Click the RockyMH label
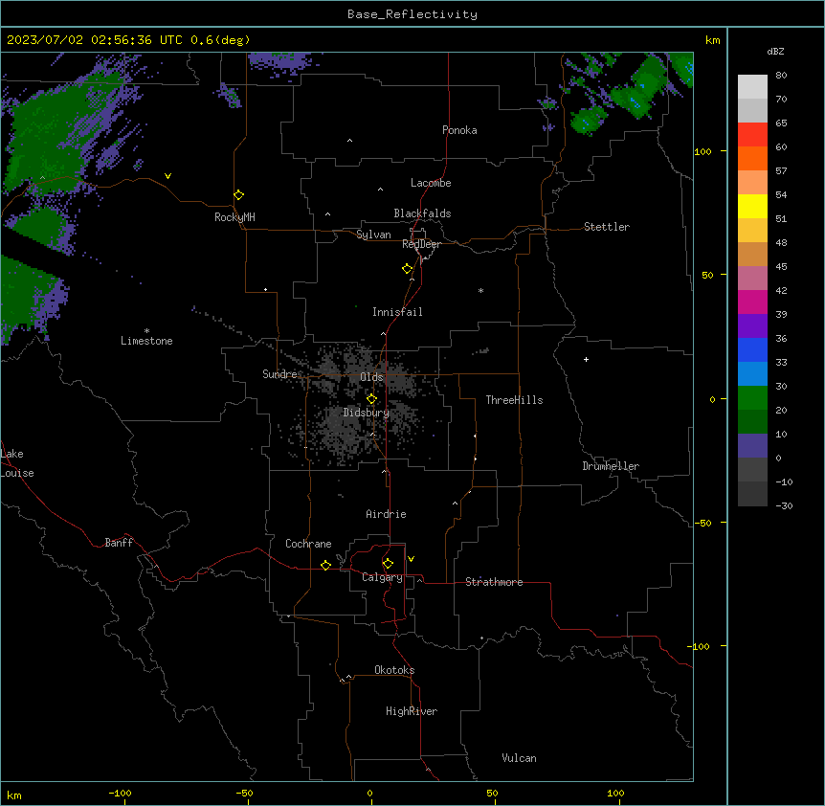Image resolution: width=825 pixels, height=806 pixels. (x=234, y=217)
